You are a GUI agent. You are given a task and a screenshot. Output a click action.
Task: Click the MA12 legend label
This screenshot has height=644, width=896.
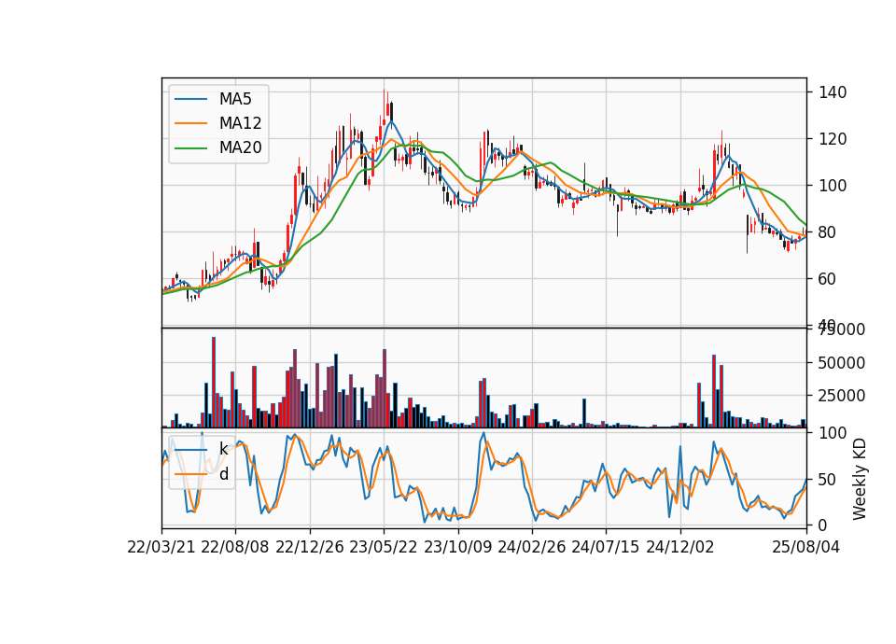tap(240, 123)
